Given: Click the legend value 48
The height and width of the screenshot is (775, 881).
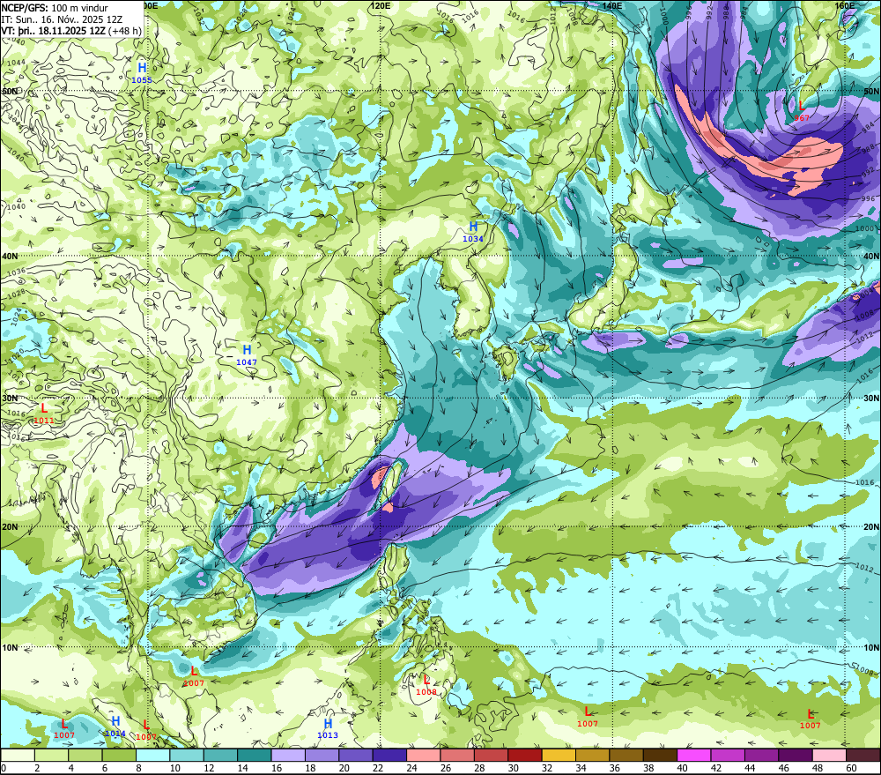Looking at the screenshot, I should [818, 768].
